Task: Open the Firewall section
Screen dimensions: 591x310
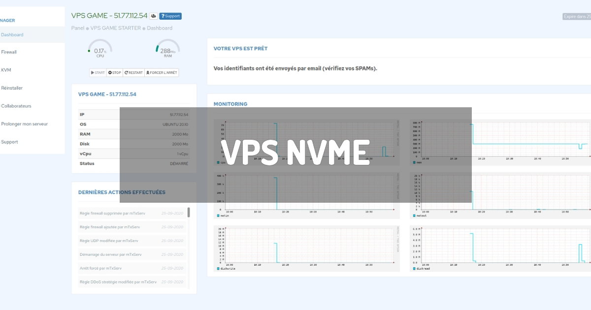Action: 9,52
